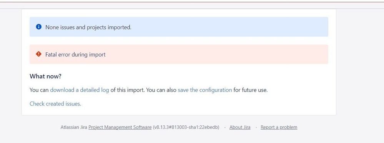Click the v8.13.3 version string in footer
Viewport: 384px width, 143px height.
pyautogui.click(x=186, y=127)
